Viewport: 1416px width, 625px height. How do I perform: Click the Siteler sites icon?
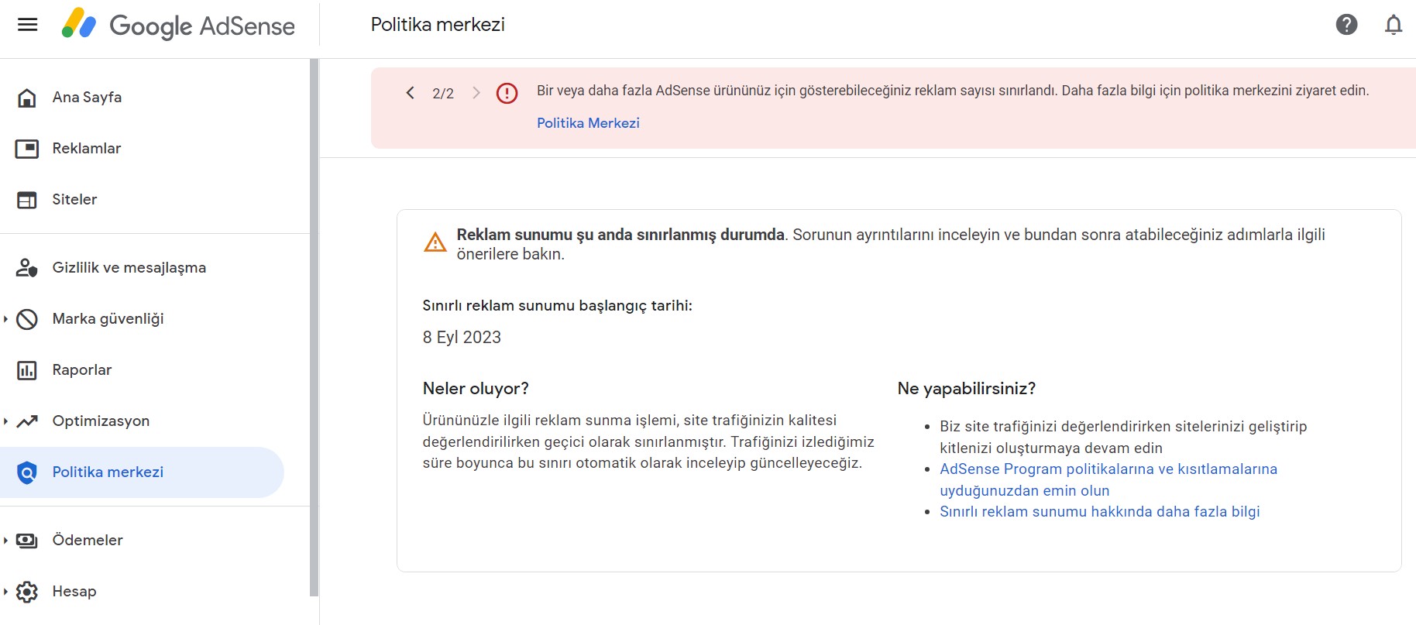pos(27,200)
